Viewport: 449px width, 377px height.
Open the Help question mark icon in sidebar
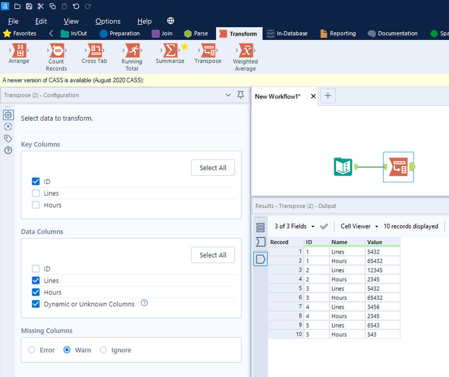(8, 150)
